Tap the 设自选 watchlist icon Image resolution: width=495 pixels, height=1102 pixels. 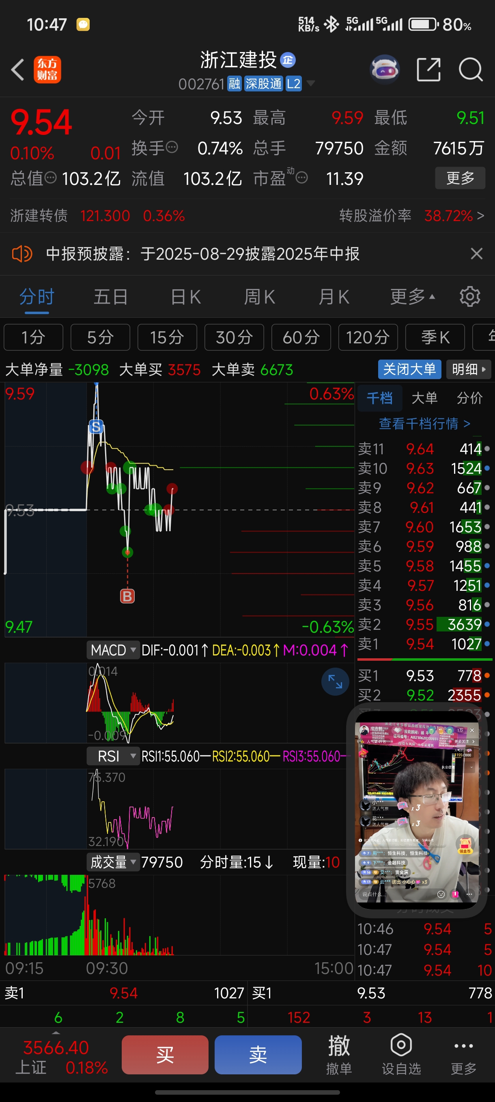401,1054
